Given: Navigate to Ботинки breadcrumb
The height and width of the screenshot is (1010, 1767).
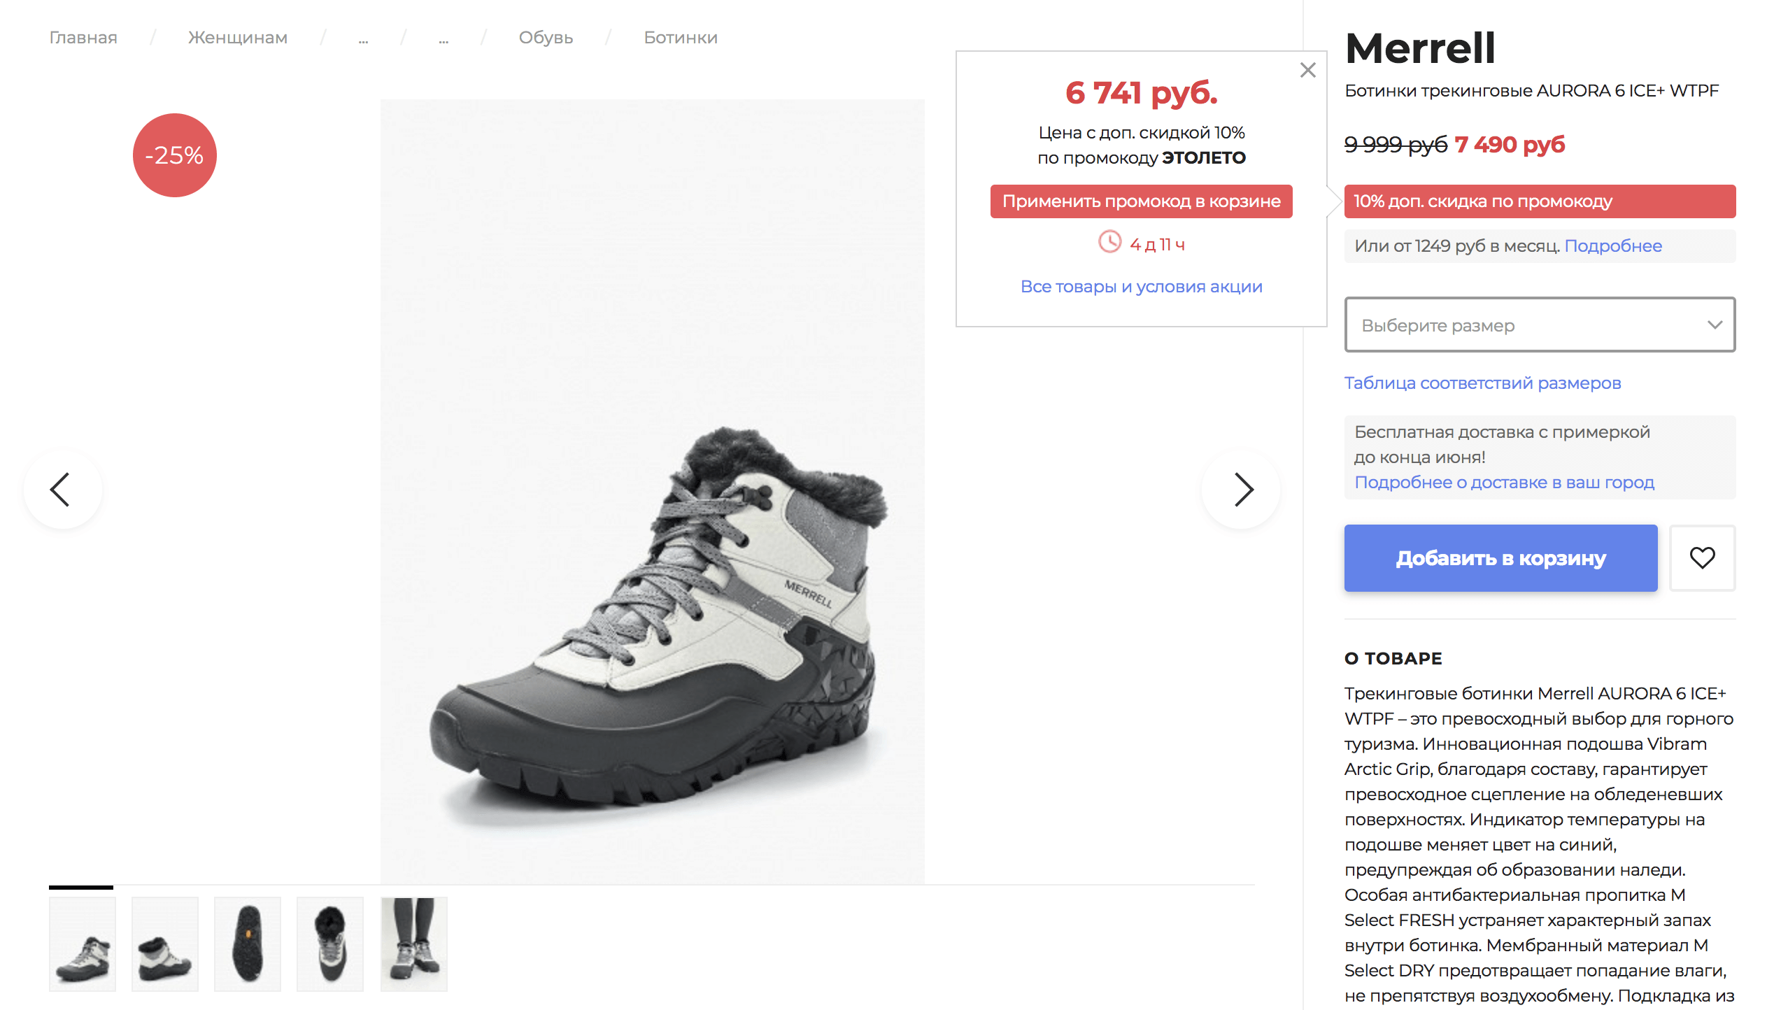Looking at the screenshot, I should point(680,38).
